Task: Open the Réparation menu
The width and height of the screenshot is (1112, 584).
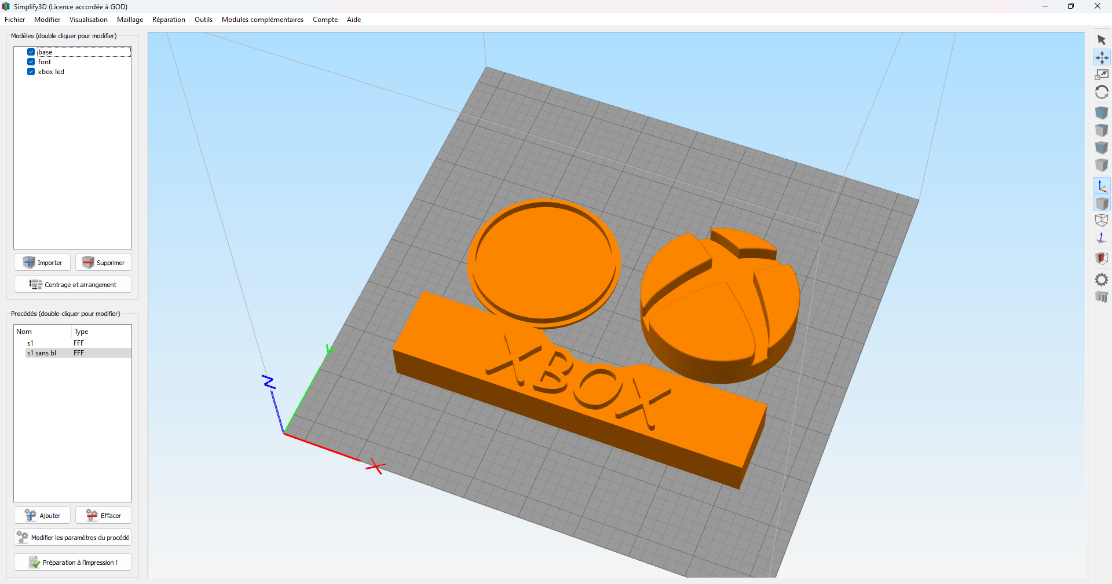Action: coord(169,19)
